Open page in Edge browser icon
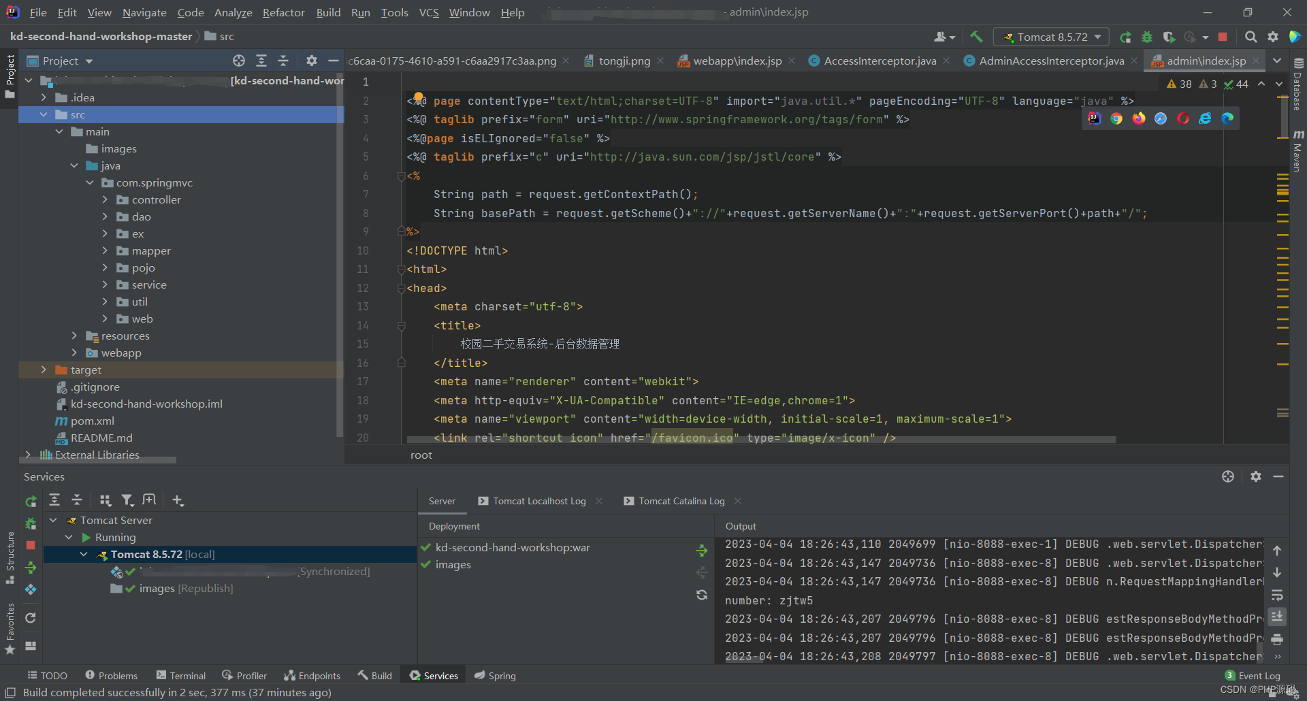This screenshot has height=701, width=1307. [x=1227, y=118]
